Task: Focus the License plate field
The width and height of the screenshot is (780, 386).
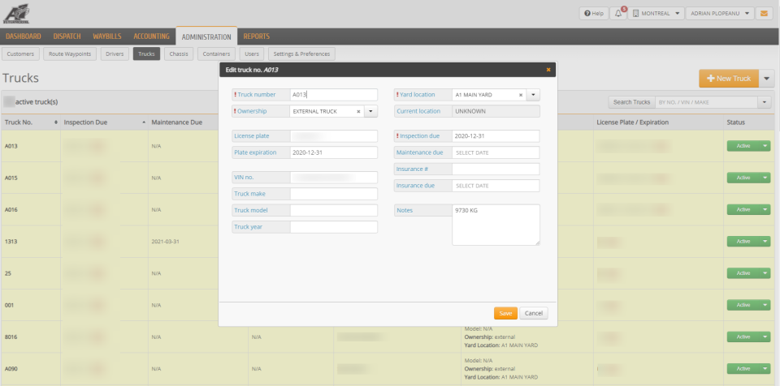Action: (334, 135)
